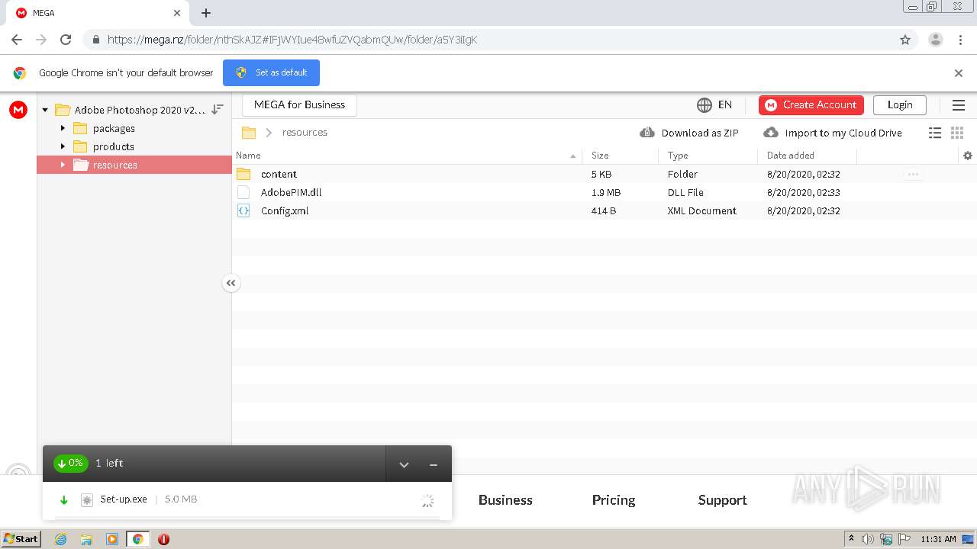This screenshot has height=549, width=977.
Task: Reload the page
Action: pos(66,40)
